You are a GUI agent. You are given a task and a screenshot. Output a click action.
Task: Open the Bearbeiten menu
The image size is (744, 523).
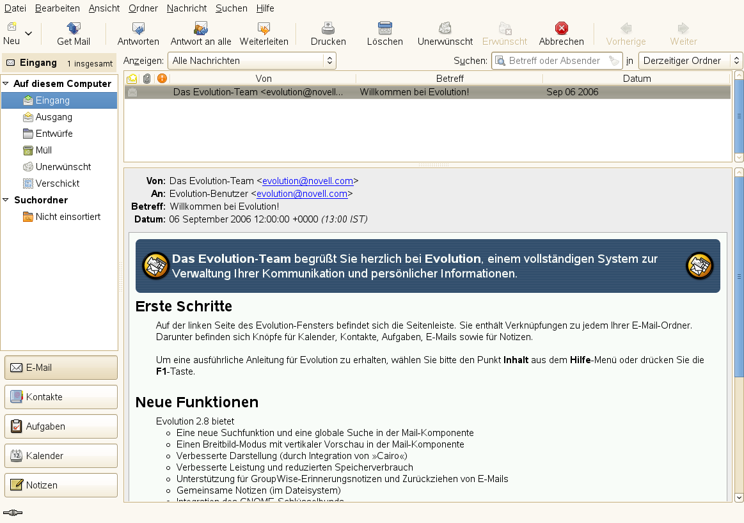[x=58, y=8]
